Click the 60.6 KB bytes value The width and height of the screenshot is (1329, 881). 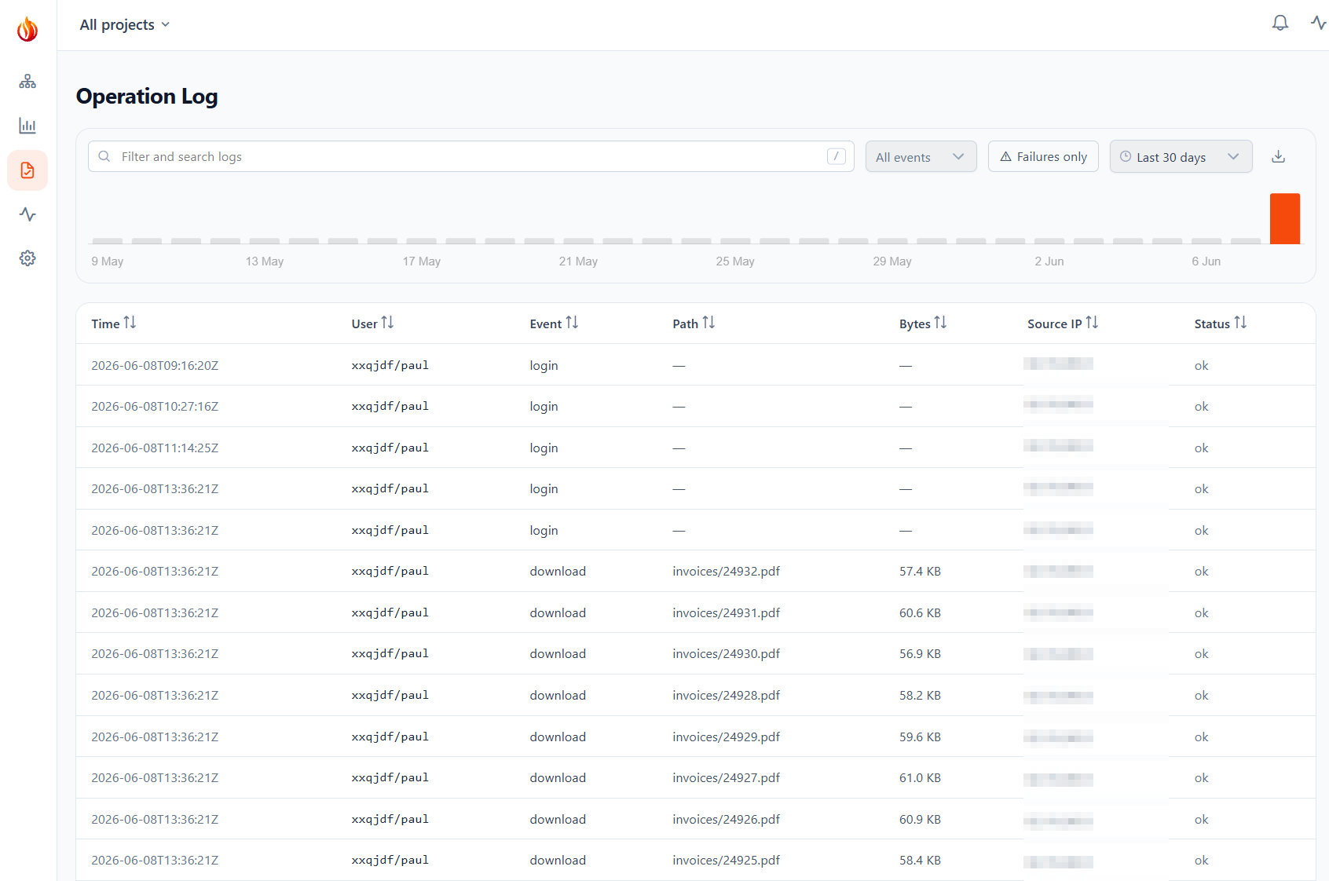click(920, 612)
